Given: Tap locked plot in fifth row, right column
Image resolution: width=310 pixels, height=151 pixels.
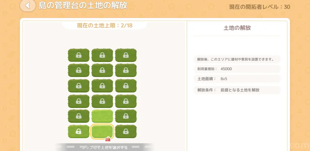Looking at the screenshot, I should pos(126,116).
